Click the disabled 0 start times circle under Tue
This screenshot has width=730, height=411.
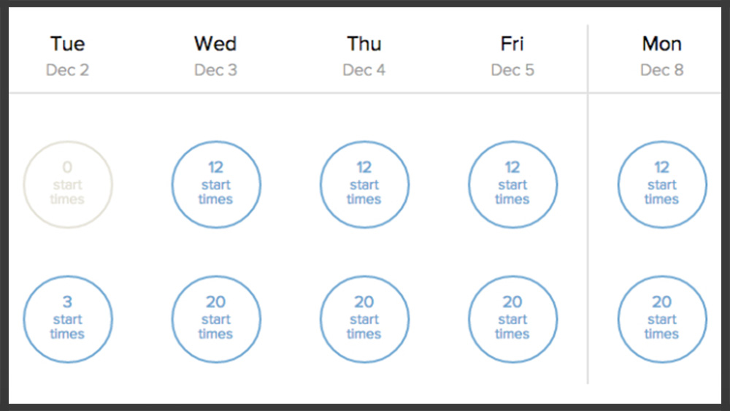(68, 185)
